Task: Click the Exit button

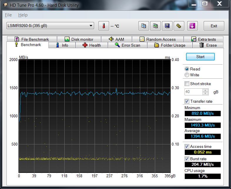Action: click(x=214, y=26)
